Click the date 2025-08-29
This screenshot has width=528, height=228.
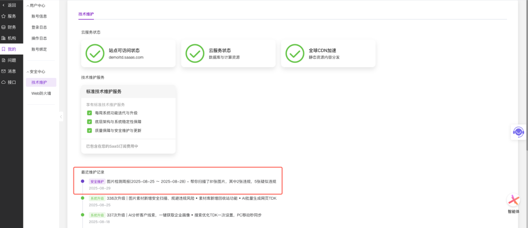[x=99, y=188]
